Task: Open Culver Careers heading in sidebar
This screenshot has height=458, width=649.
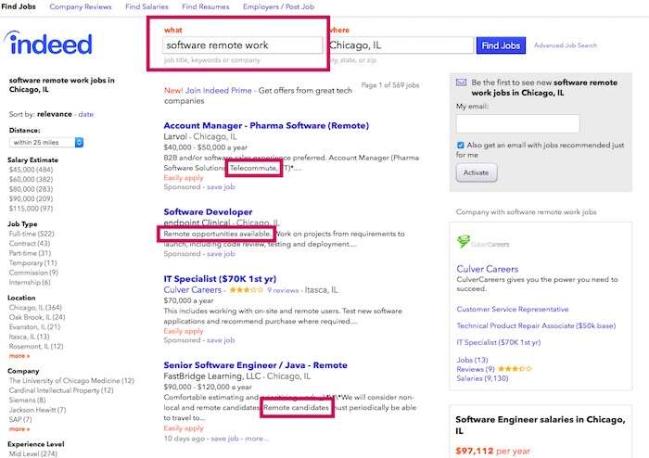Action: 487,269
